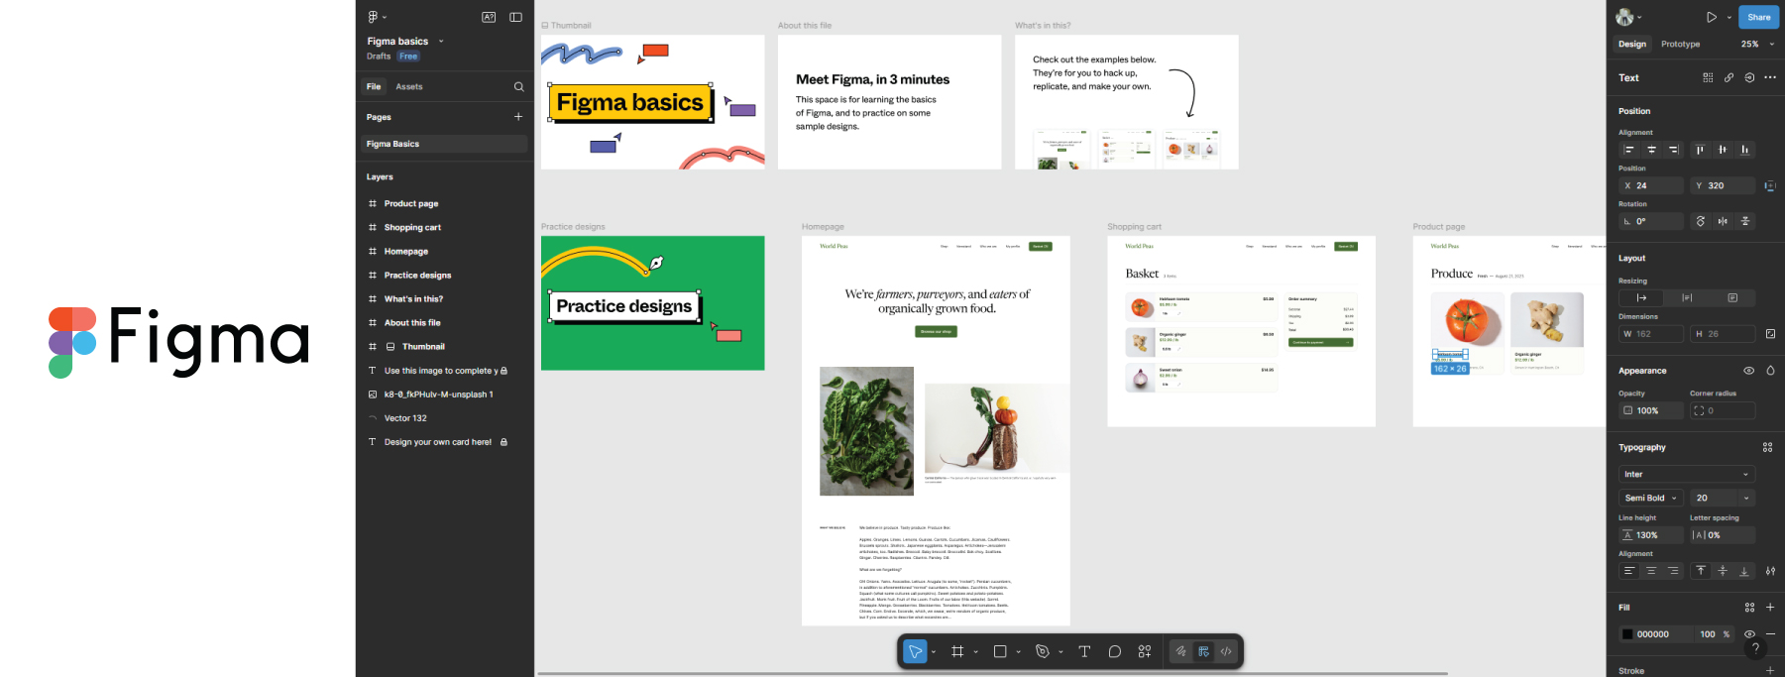Select the Text tool
The height and width of the screenshot is (677, 1785).
1084,651
